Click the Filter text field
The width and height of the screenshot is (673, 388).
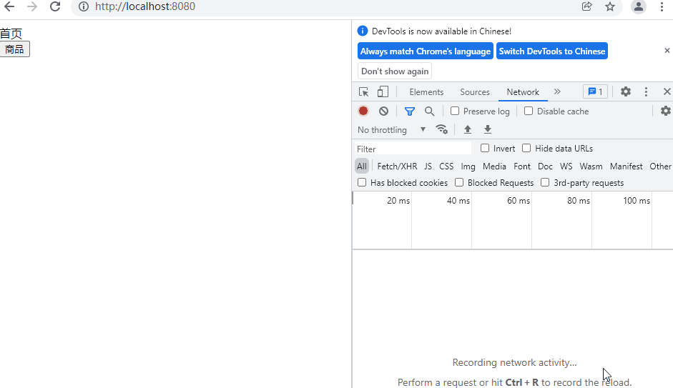pos(413,149)
